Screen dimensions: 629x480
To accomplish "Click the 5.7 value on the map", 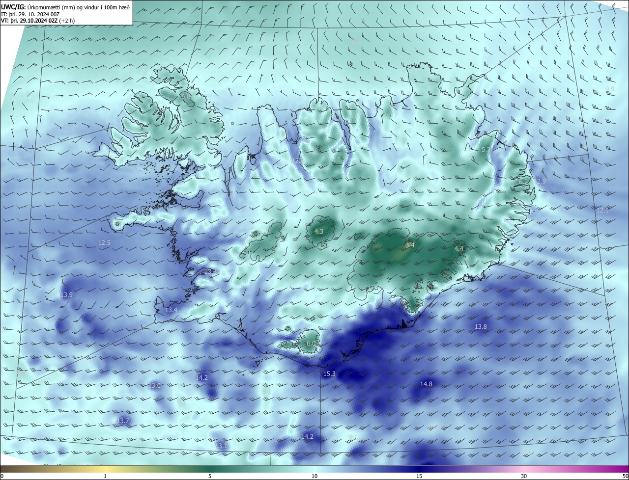I will point(486,149).
